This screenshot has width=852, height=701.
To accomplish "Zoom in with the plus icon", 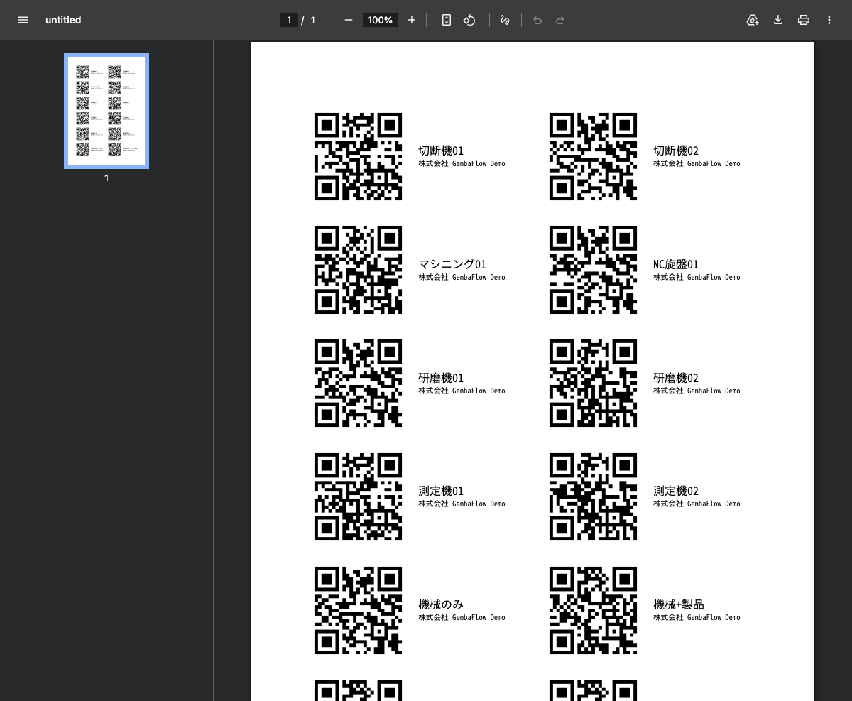I will (x=412, y=20).
